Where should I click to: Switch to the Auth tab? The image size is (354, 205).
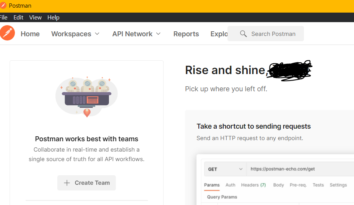click(230, 185)
